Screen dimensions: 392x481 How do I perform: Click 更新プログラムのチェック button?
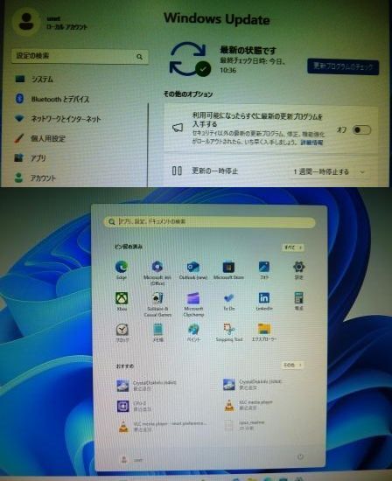[x=343, y=66]
